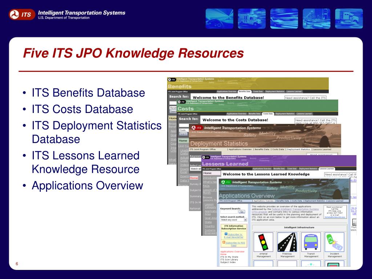Open the semi truck header thumbnail
This screenshot has width=372, height=279.
(x=349, y=19)
